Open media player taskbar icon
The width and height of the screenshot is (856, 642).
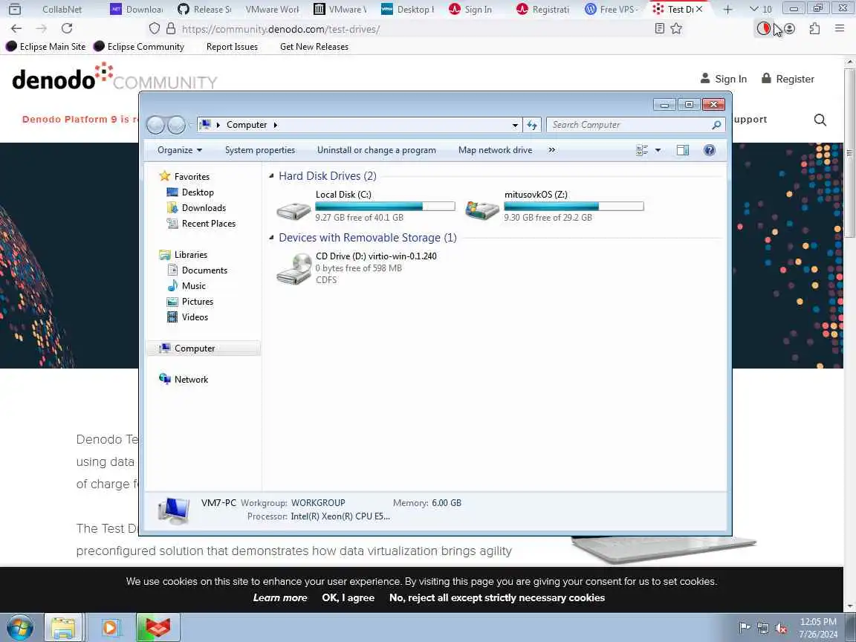(110, 627)
